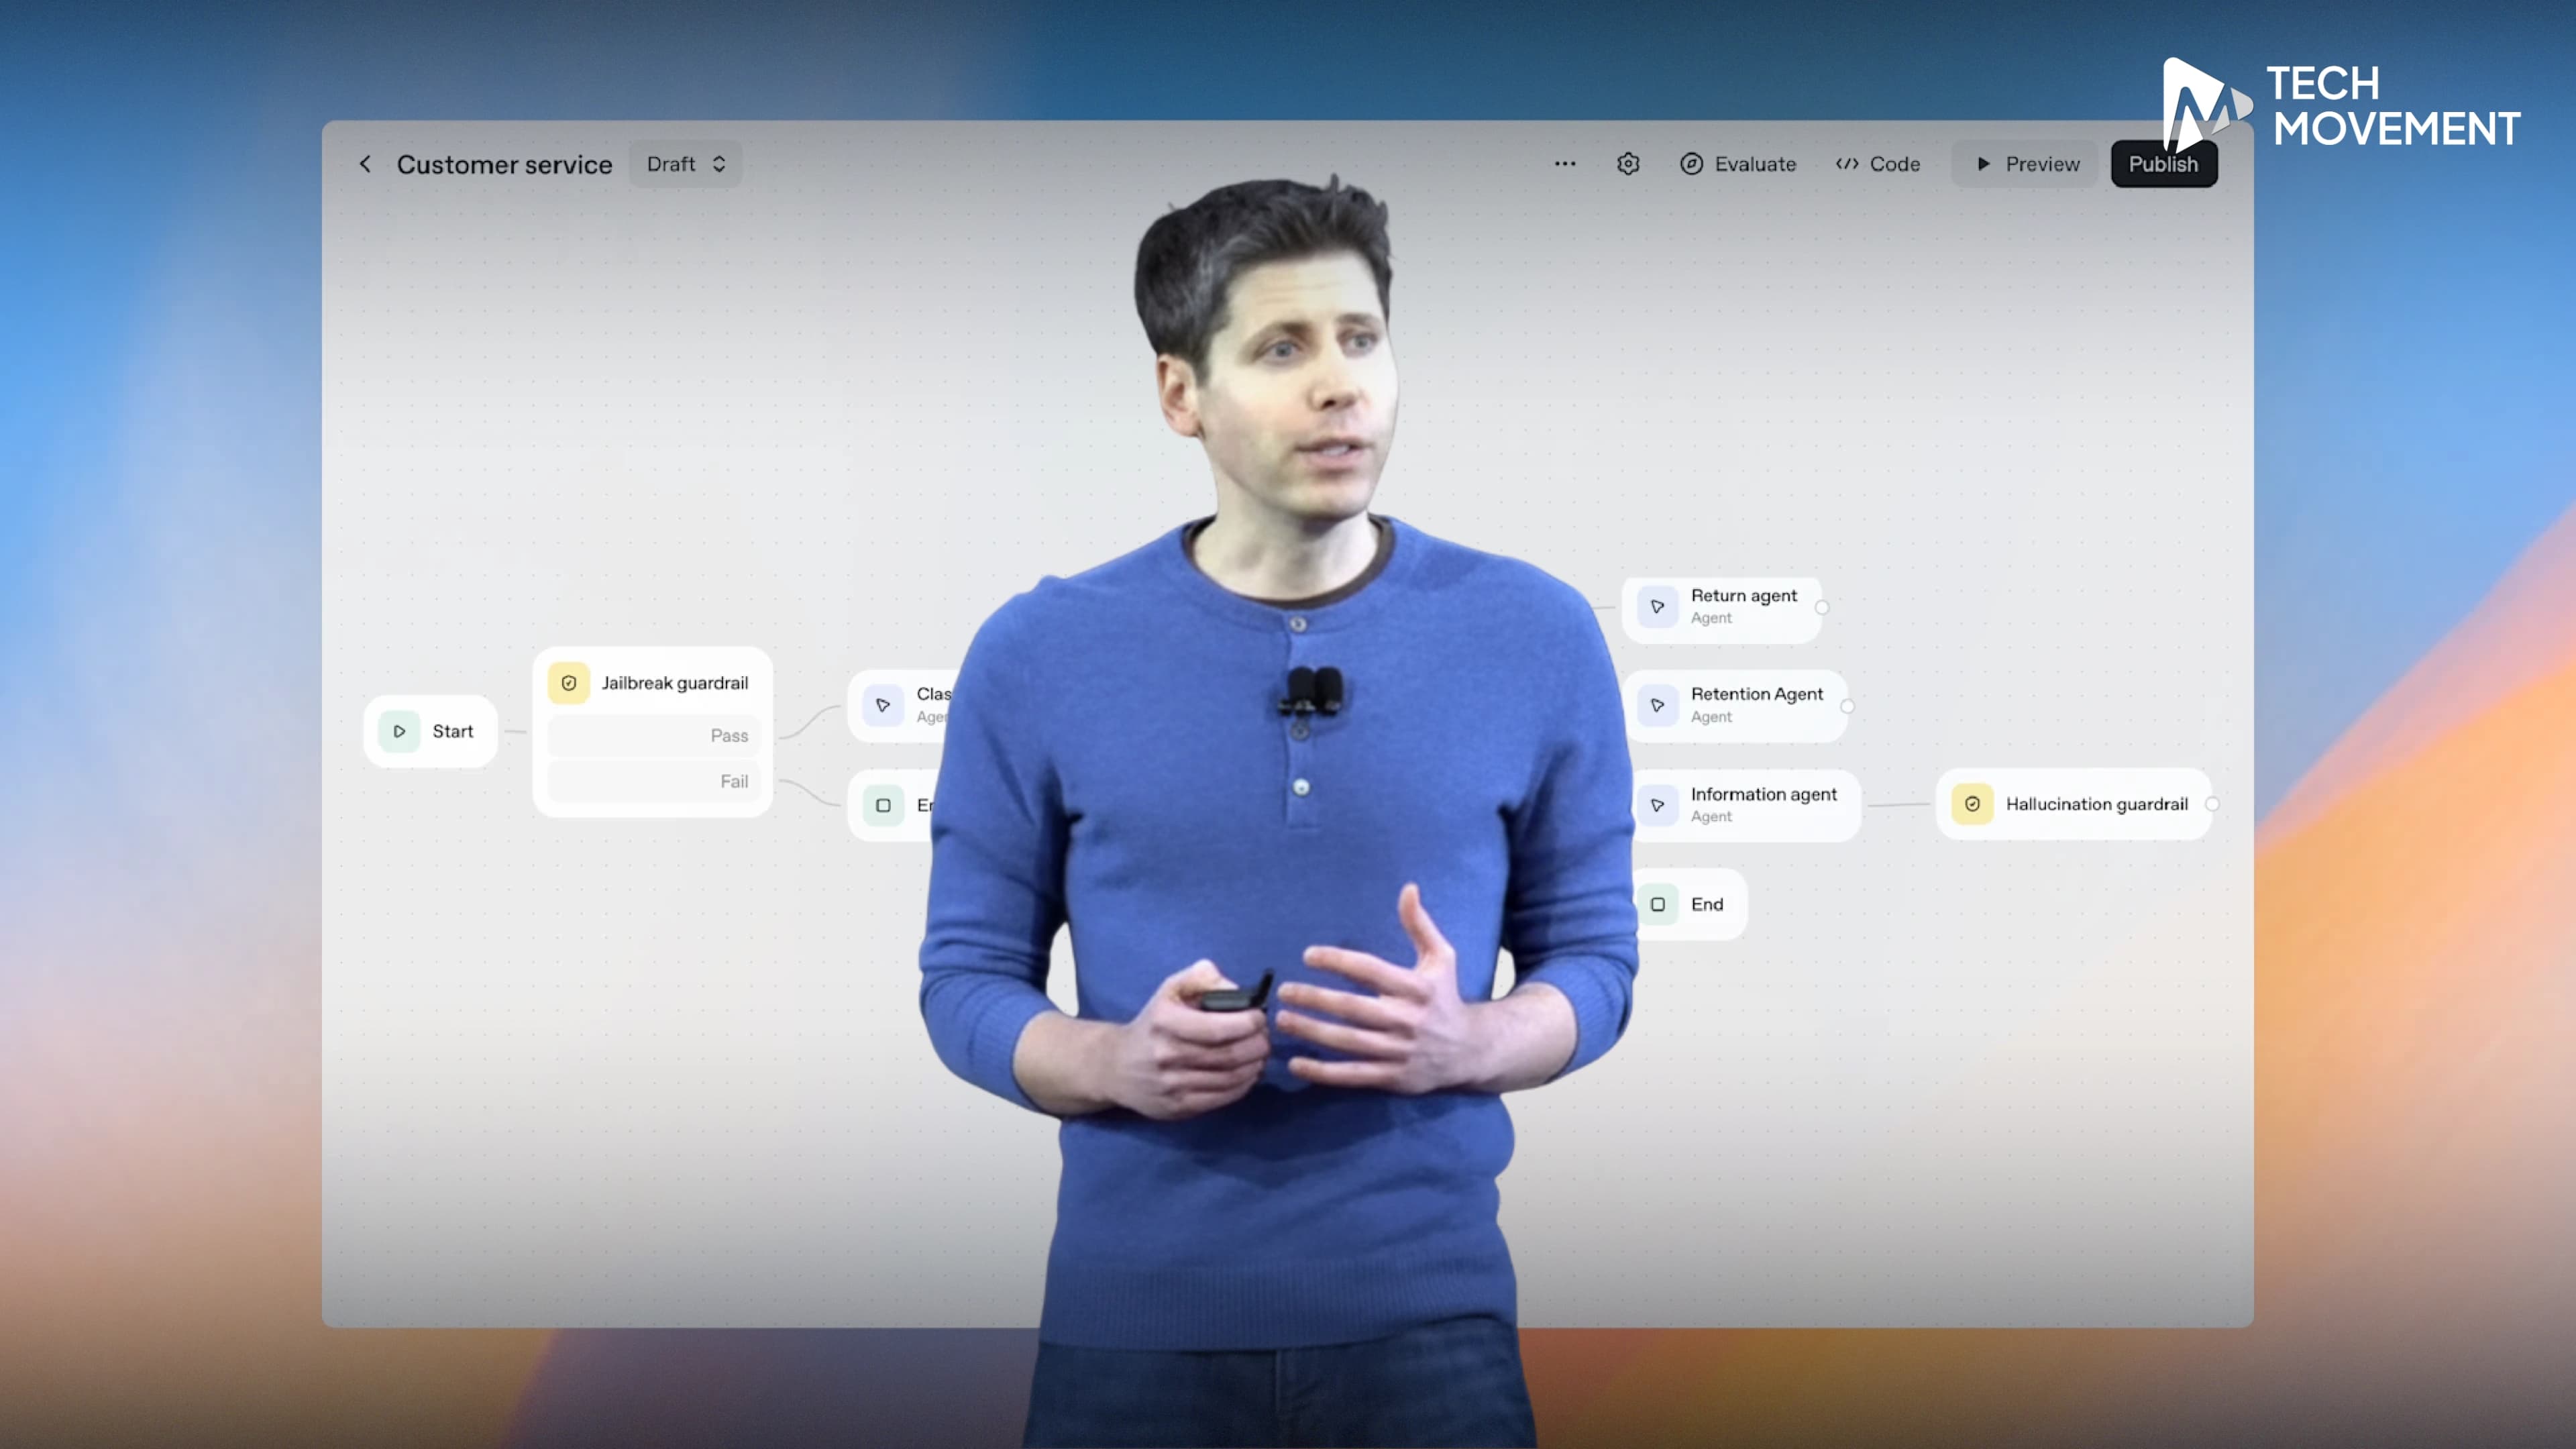Click the back arrow beside Customer service
Image resolution: width=2576 pixels, height=1449 pixels.
click(365, 164)
